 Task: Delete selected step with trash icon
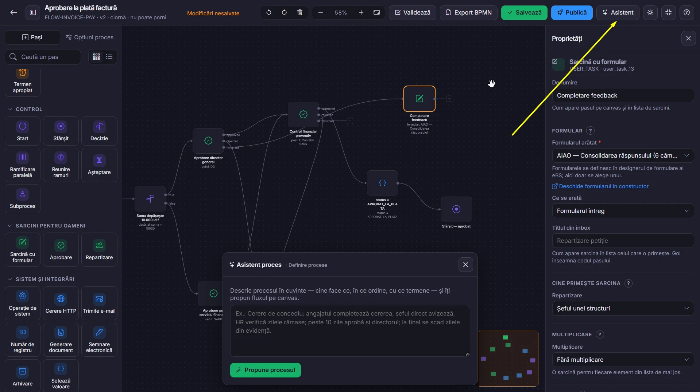300,12
